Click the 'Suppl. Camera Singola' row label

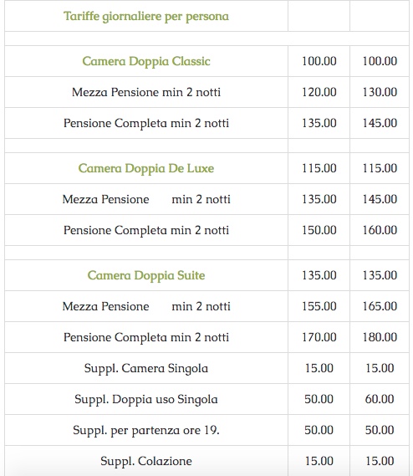(x=146, y=369)
